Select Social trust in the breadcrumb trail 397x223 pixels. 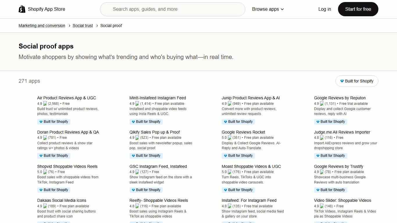[83, 26]
